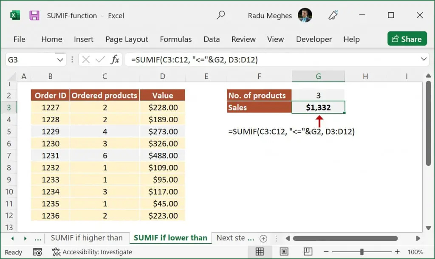Open the File menu

coord(19,39)
